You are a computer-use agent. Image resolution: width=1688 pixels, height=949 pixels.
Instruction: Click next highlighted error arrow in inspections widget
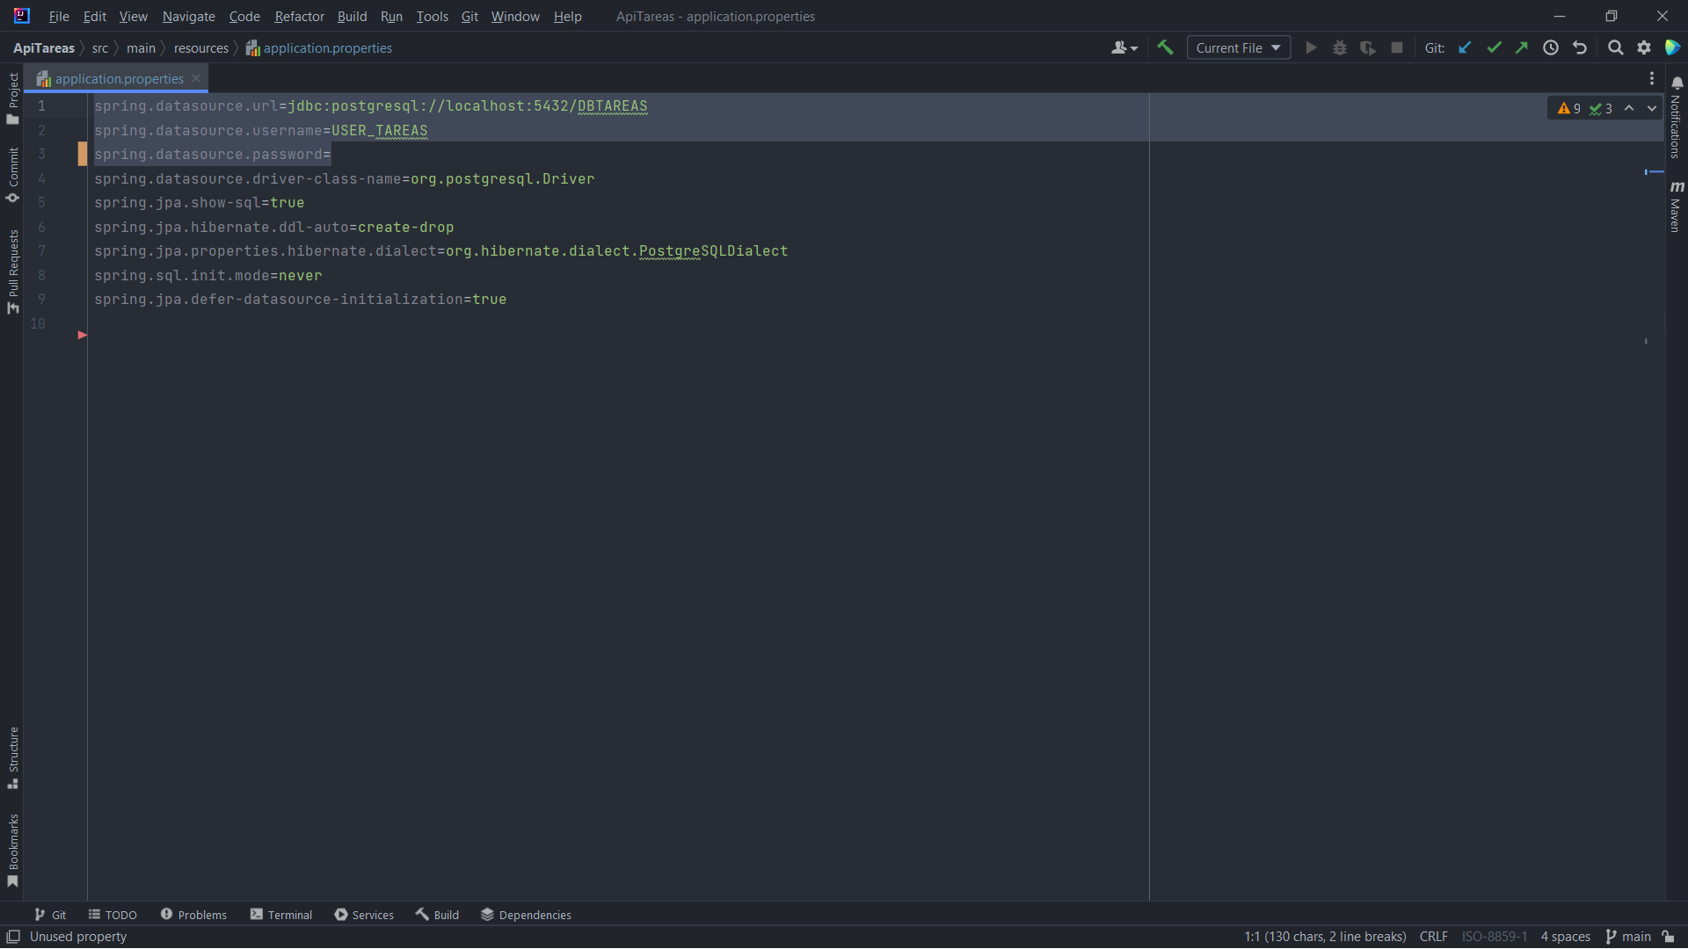1652,108
